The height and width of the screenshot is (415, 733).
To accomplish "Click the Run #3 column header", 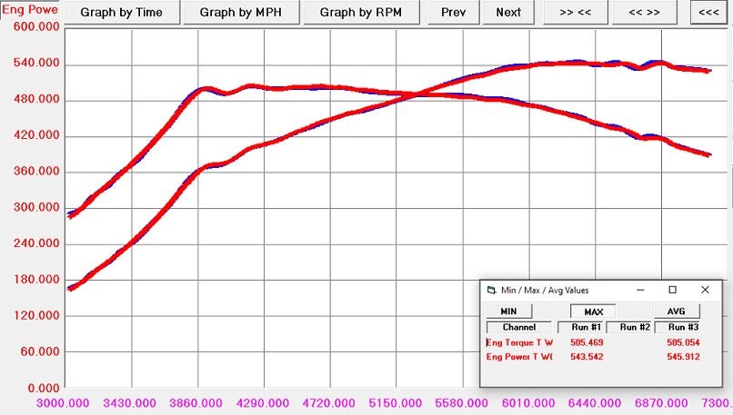I will pos(682,327).
